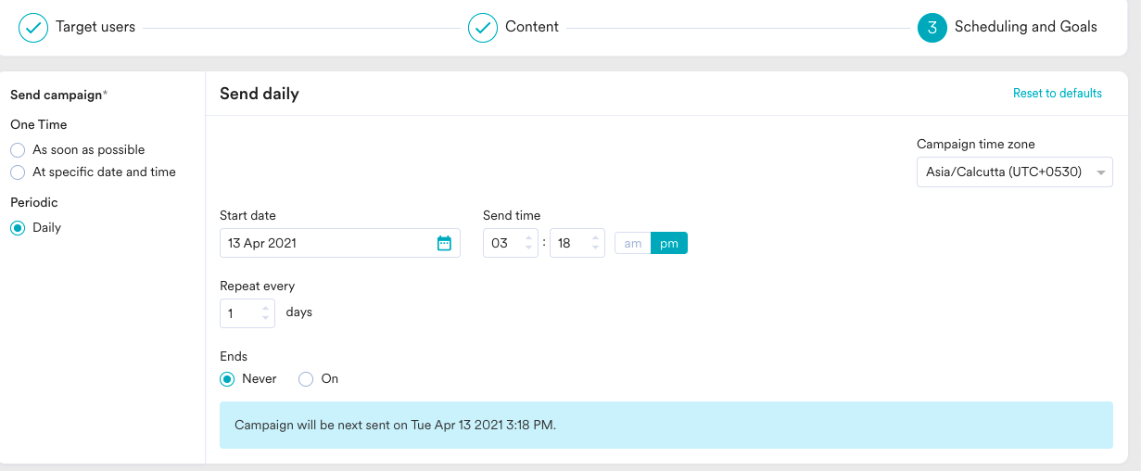Open the Start date calendar icon
The height and width of the screenshot is (471, 1141).
click(444, 243)
